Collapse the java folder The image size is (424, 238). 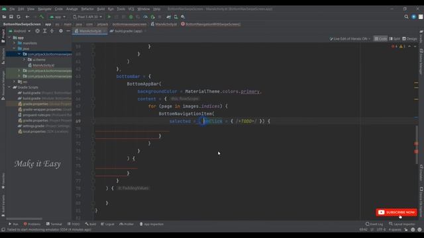(15, 48)
